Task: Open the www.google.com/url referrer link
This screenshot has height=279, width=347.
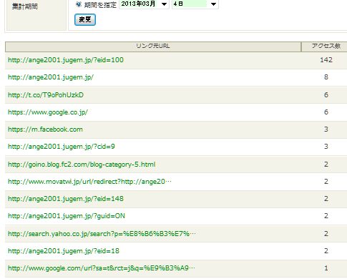Action: pos(102,268)
